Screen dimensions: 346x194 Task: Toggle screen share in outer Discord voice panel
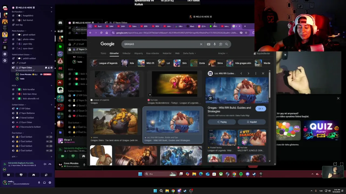point(21,175)
